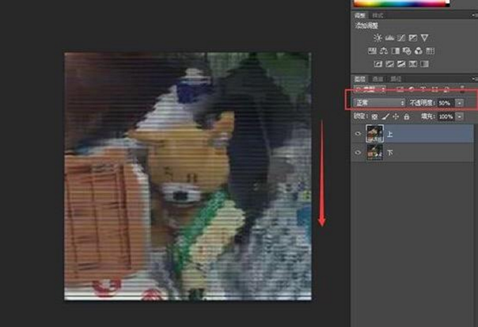
Task: Switch to the 调整 tab
Action: (x=360, y=15)
